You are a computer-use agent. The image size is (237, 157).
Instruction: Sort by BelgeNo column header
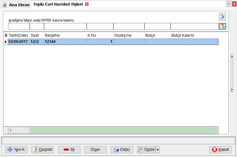click(x=65, y=35)
